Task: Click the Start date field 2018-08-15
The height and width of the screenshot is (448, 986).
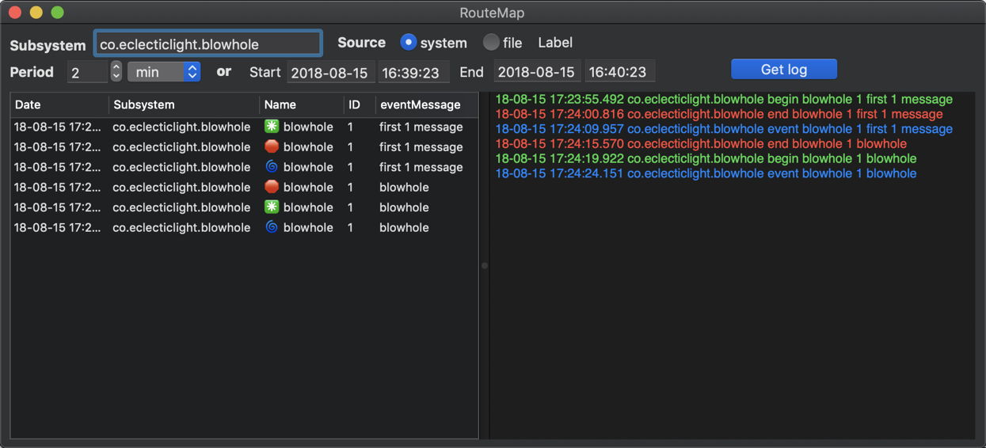Action: pos(329,72)
